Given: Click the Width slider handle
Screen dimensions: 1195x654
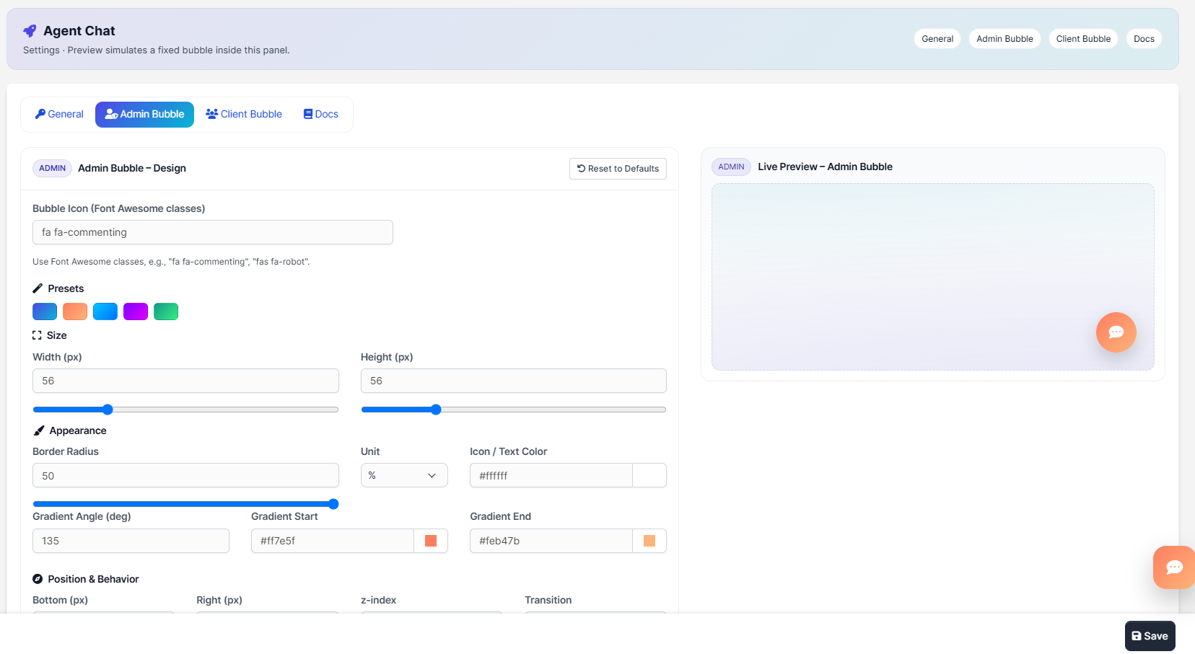Looking at the screenshot, I should 108,410.
